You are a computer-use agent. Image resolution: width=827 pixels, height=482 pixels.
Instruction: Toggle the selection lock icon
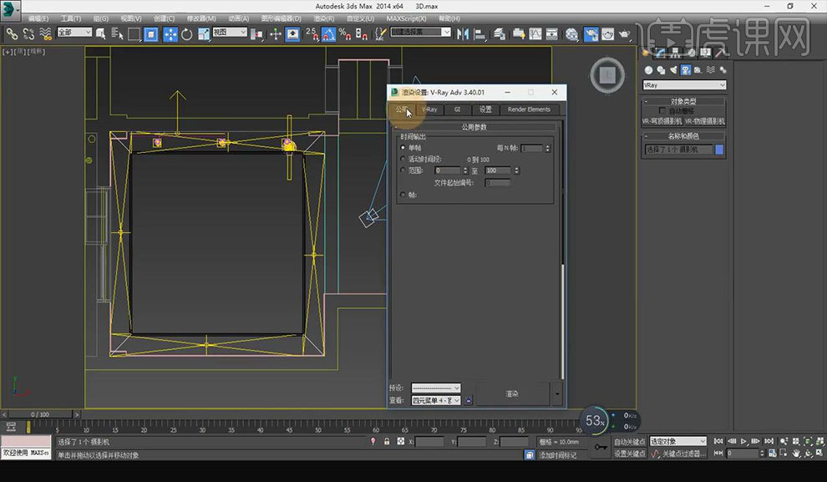point(387,441)
